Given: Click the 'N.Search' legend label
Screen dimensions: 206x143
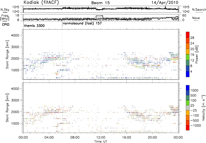Looking at the screenshot, I should pyautogui.click(x=199, y=10).
